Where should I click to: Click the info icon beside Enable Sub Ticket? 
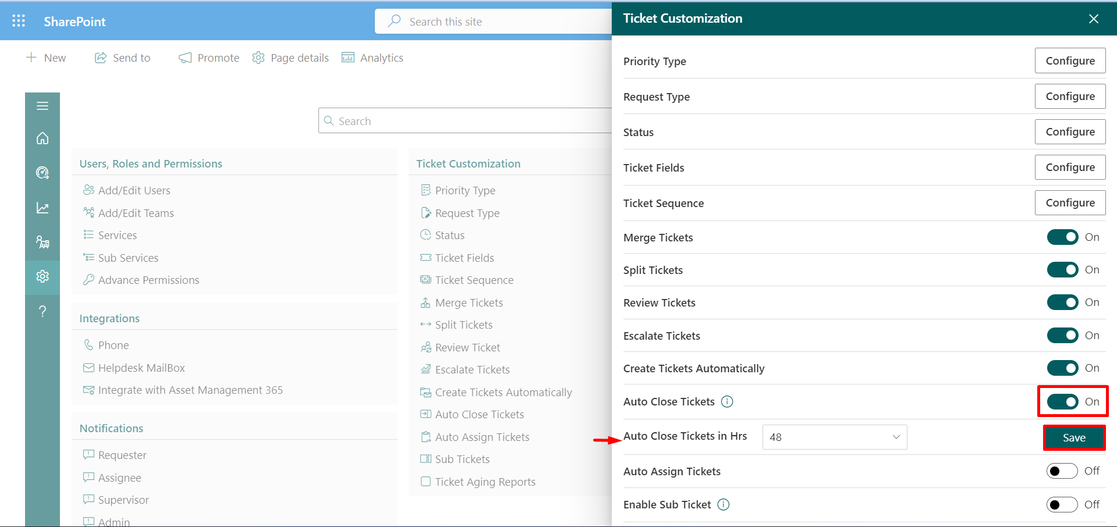click(724, 504)
